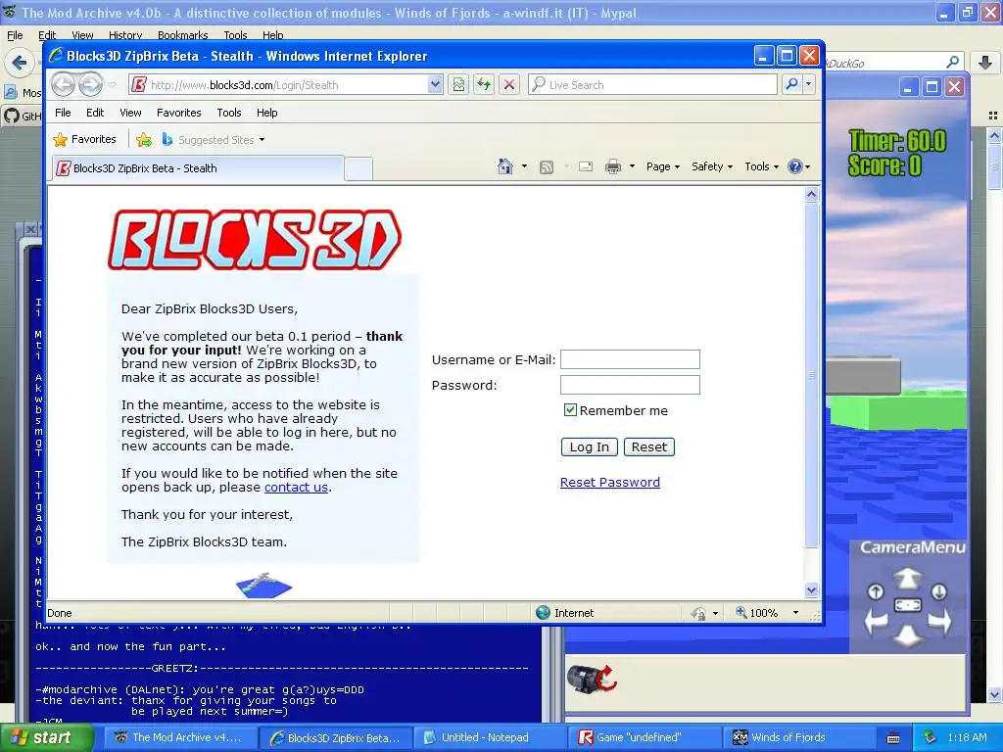Click the network tray icon
1003x752 pixels.
click(x=931, y=737)
